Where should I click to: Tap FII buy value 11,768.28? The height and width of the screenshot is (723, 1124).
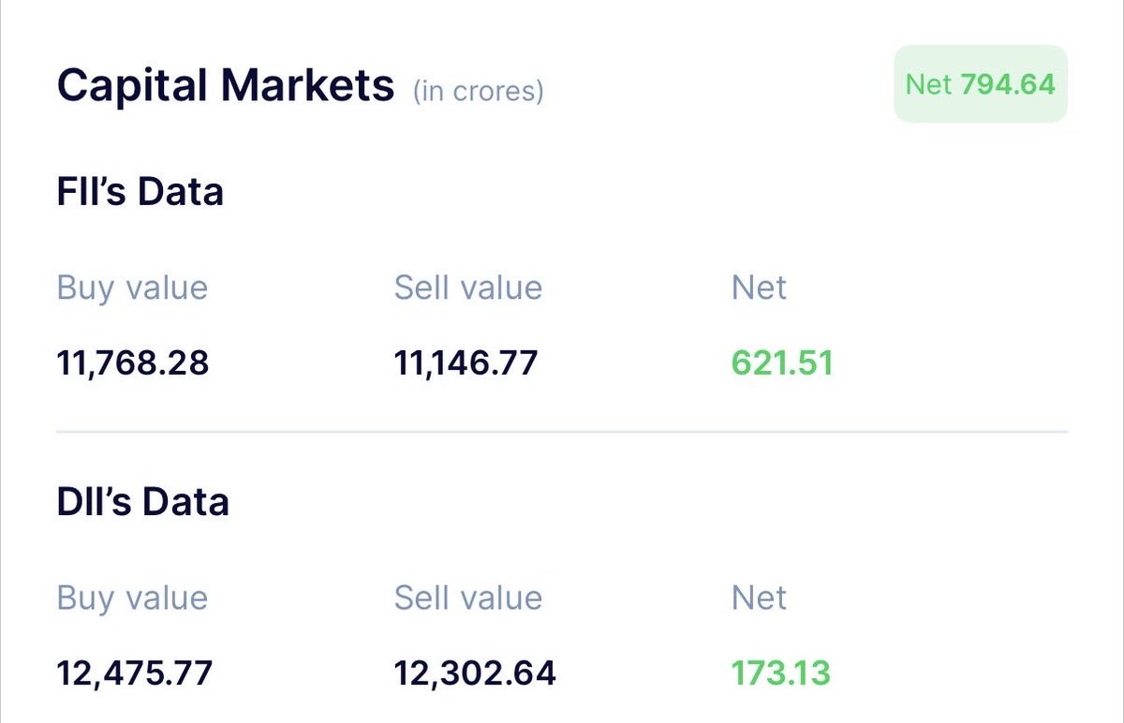click(133, 362)
